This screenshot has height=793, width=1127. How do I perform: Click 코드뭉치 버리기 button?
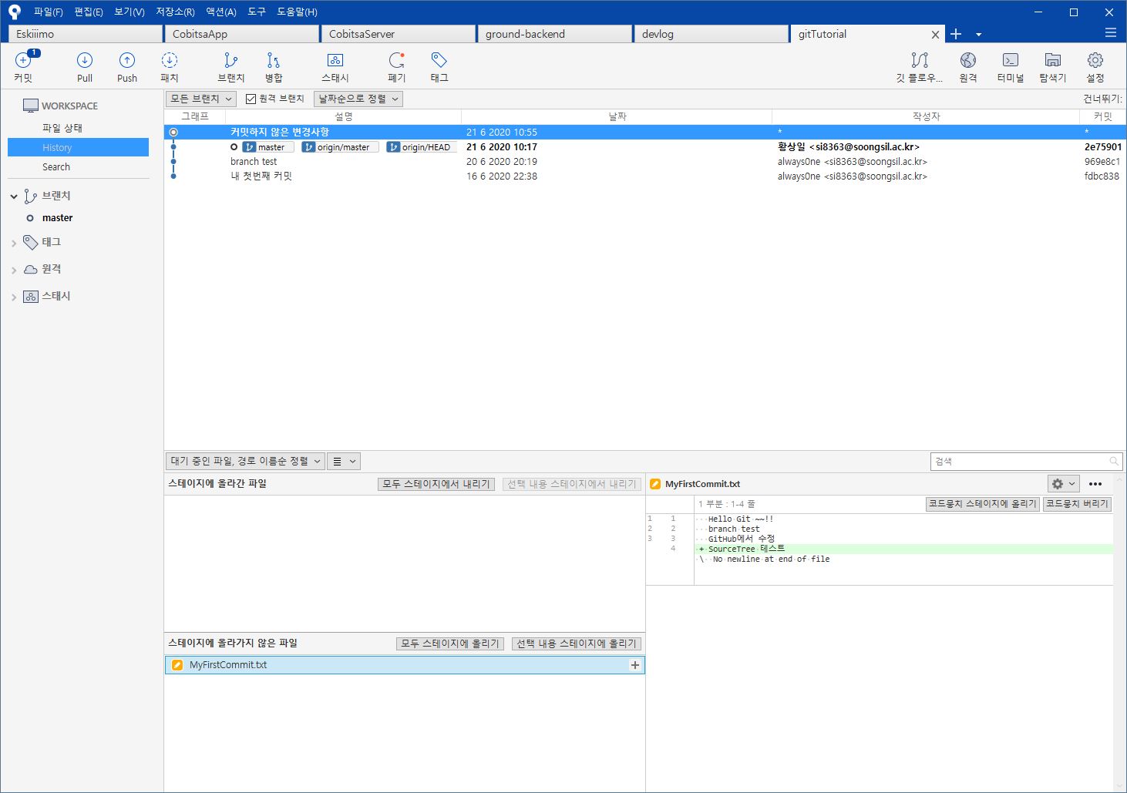(x=1077, y=503)
